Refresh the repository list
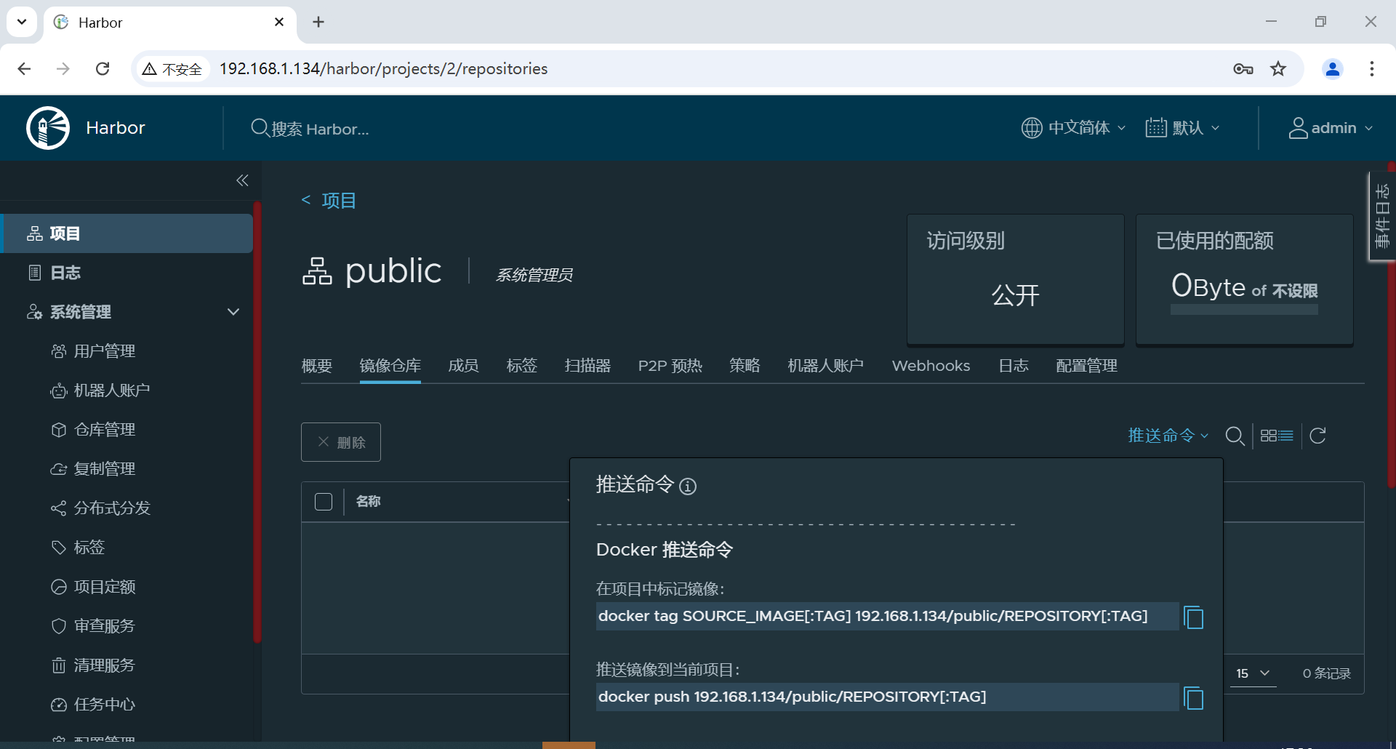Viewport: 1396px width, 749px height. (x=1317, y=436)
